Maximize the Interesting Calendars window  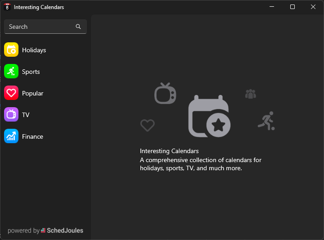(x=292, y=7)
